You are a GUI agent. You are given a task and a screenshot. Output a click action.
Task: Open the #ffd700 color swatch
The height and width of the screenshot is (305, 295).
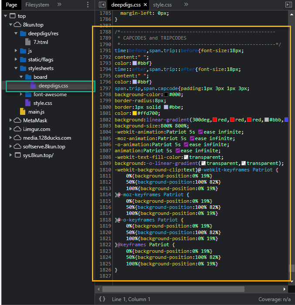point(135,113)
